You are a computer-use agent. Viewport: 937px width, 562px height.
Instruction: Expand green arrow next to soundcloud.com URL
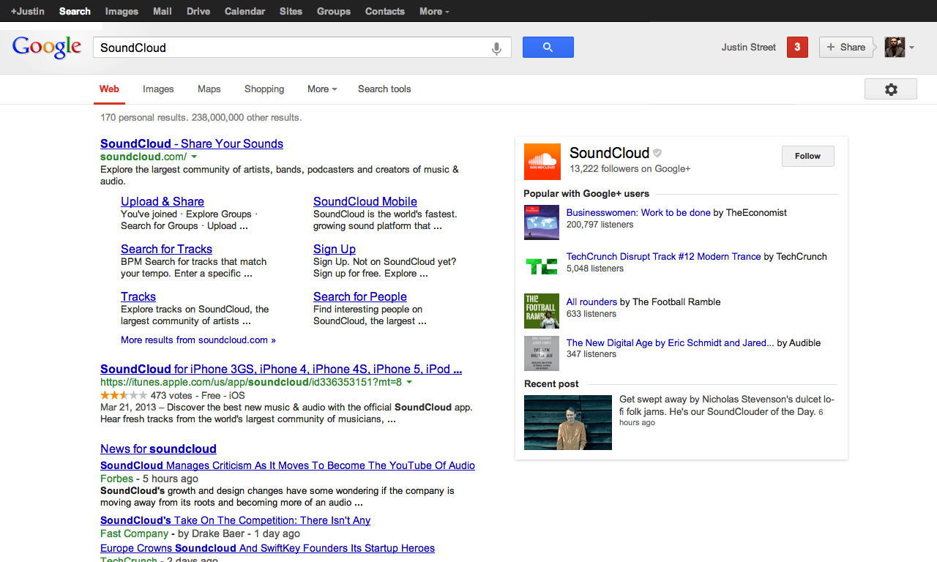[195, 157]
